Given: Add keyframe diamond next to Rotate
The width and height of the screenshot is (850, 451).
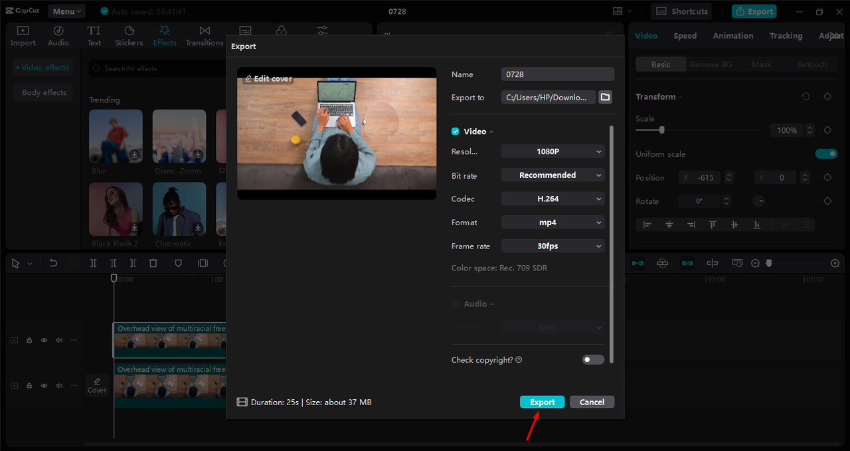Looking at the screenshot, I should click(827, 201).
